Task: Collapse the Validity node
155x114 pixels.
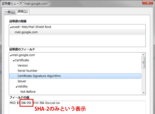Action: coord(16,87)
